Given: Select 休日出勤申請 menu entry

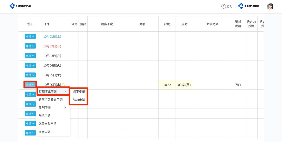Looking at the screenshot, I should pos(48,124).
